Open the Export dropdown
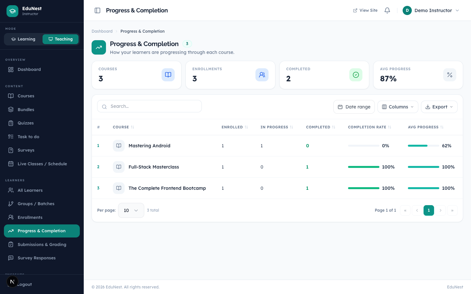This screenshot has height=294, width=471. pyautogui.click(x=439, y=107)
